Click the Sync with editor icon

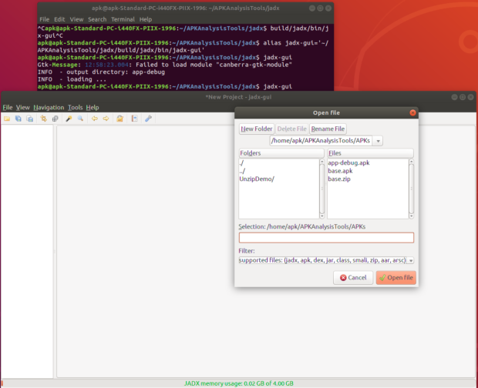point(43,119)
